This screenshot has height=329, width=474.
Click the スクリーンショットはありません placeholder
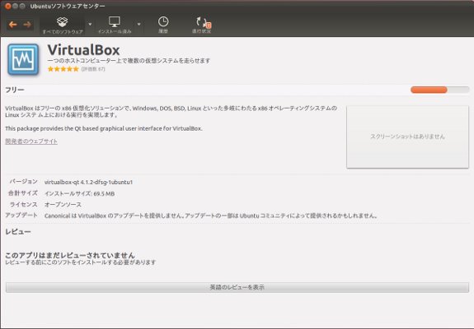407,137
